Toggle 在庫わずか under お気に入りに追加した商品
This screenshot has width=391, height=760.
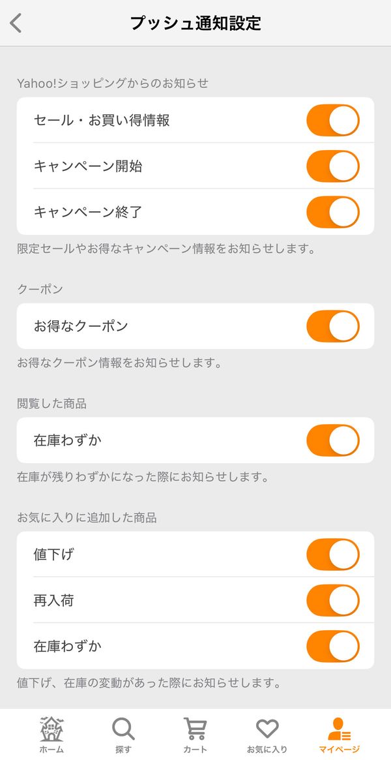click(x=333, y=646)
